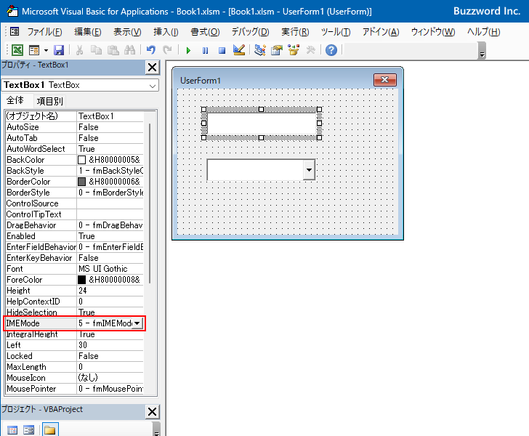Screen dimensions: 529x436
Task: Open the Insert UserForm dropdown arrow
Action: (x=46, y=51)
